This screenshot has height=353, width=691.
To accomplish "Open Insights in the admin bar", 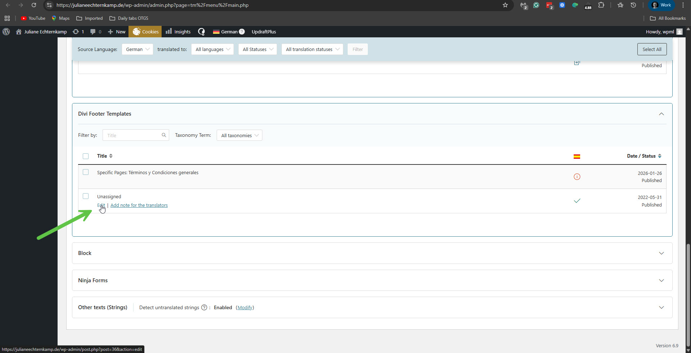I will [x=178, y=32].
